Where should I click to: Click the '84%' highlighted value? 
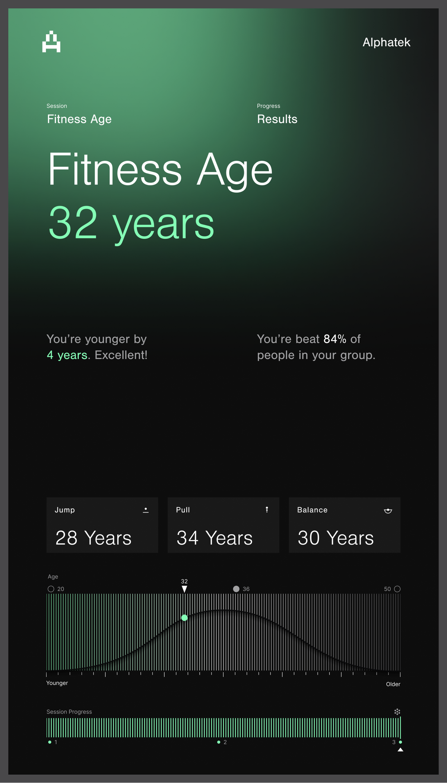click(335, 339)
